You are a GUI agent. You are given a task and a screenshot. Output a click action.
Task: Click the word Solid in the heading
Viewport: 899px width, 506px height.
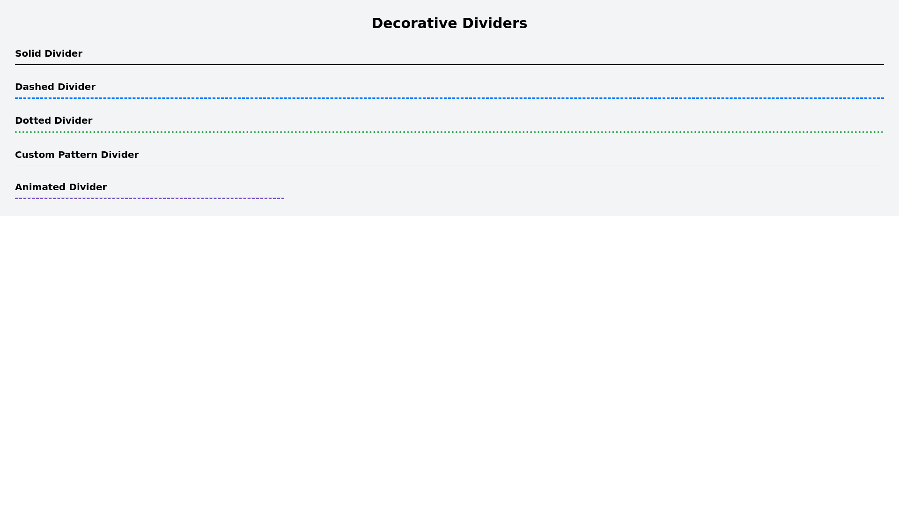pyautogui.click(x=28, y=53)
